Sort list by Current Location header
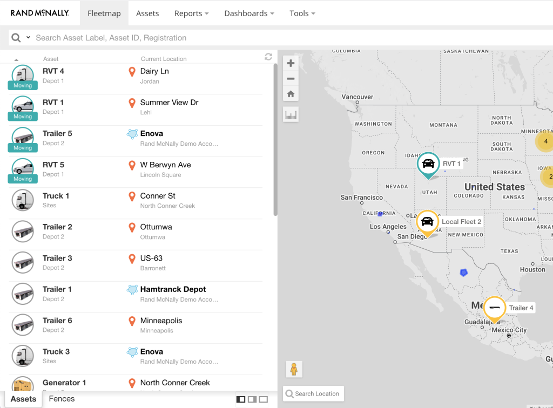 [x=164, y=59]
